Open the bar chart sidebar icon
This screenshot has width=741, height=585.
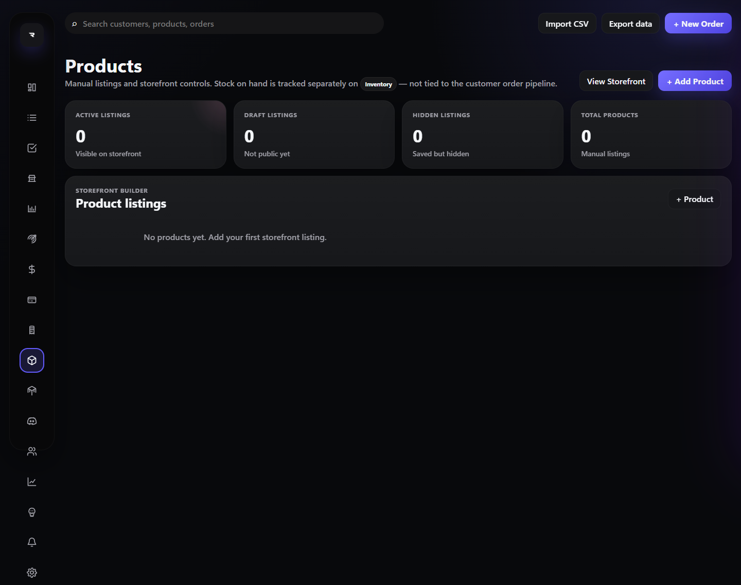(32, 209)
